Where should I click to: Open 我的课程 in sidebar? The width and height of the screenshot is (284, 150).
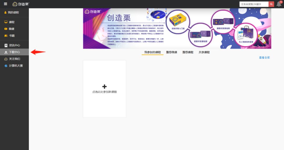(x=14, y=13)
